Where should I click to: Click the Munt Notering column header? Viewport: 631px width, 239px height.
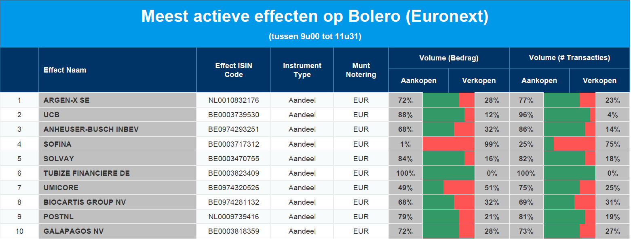361,70
